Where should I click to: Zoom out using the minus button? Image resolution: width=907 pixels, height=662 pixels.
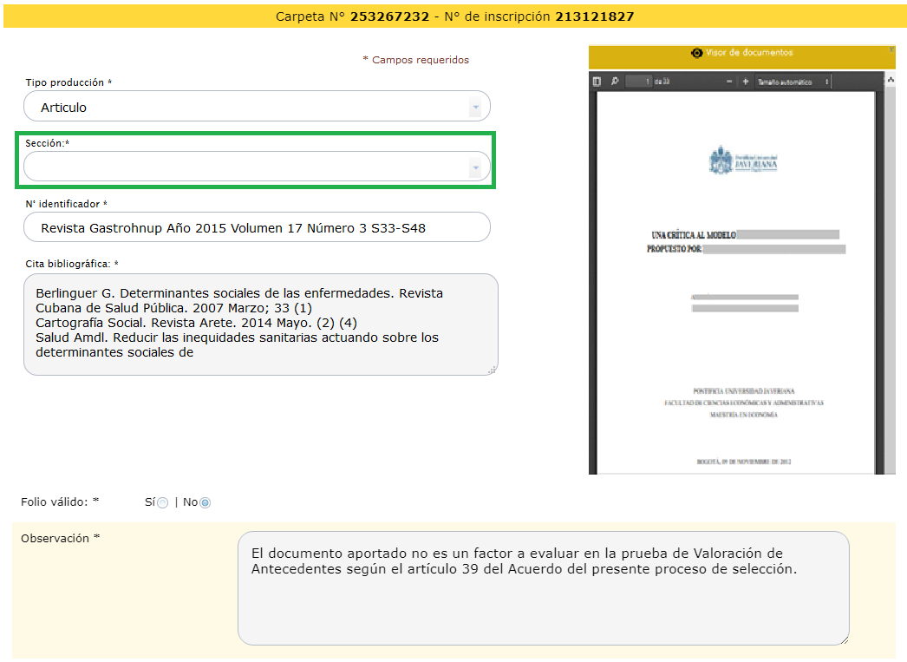tap(729, 82)
